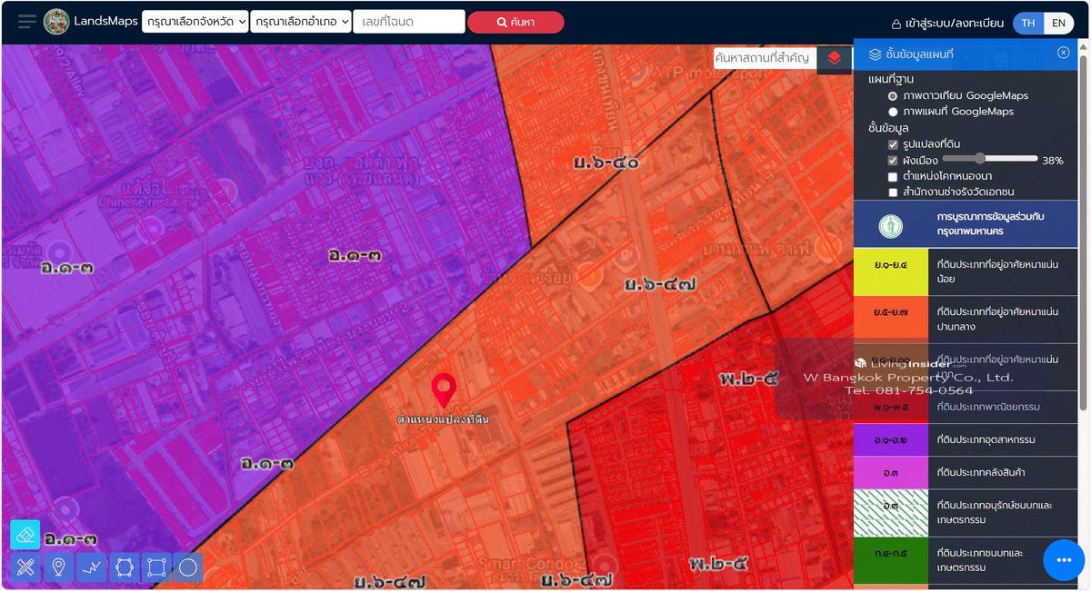Viewport: 1091px width, 591px height.
Task: Close the map layers panel
Action: [1063, 53]
